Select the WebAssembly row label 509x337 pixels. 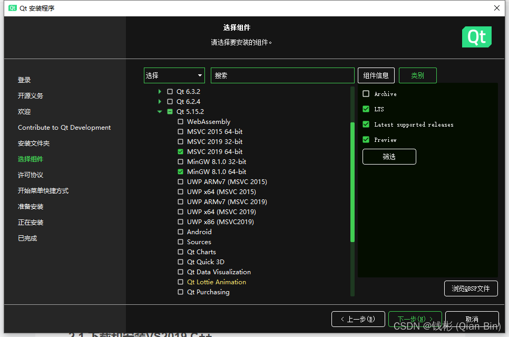pyautogui.click(x=209, y=122)
